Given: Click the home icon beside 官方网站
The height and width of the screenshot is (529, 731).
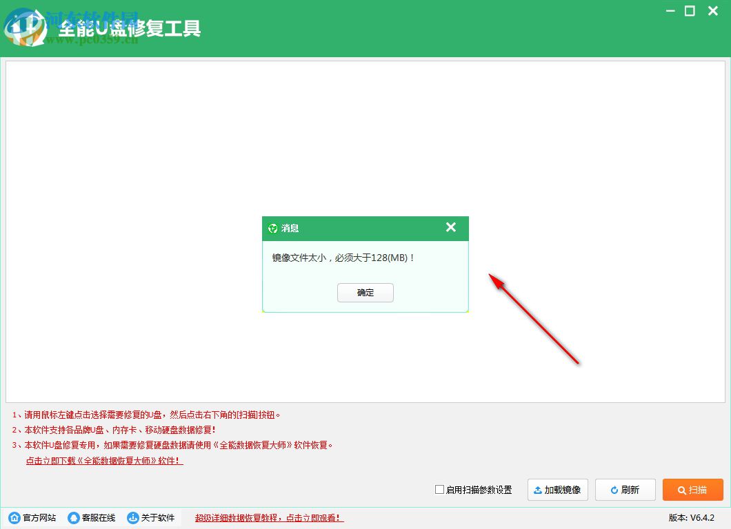Looking at the screenshot, I should [x=15, y=517].
